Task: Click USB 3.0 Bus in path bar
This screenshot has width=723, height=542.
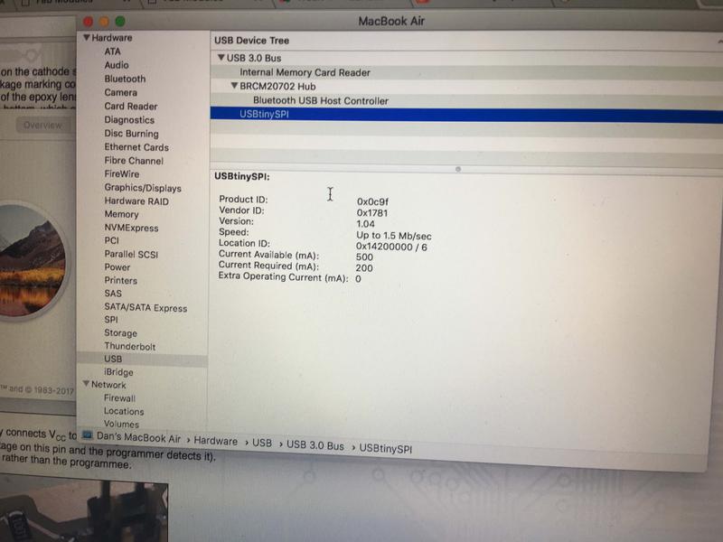Action: (x=315, y=445)
